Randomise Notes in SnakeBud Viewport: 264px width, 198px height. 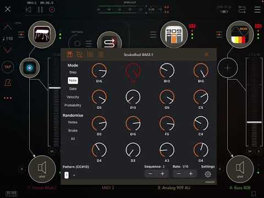point(73,122)
